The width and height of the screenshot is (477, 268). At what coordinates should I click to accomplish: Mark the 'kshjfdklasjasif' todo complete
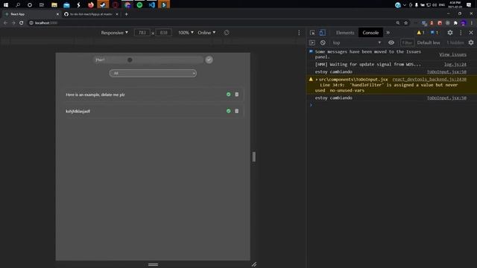coord(229,111)
